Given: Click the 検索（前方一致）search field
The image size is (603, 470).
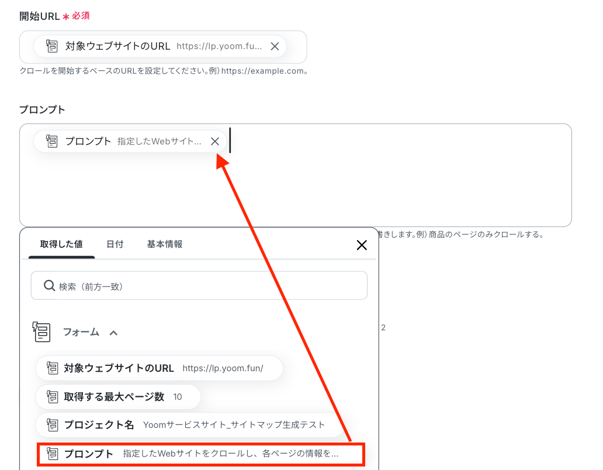Looking at the screenshot, I should pos(199,286).
